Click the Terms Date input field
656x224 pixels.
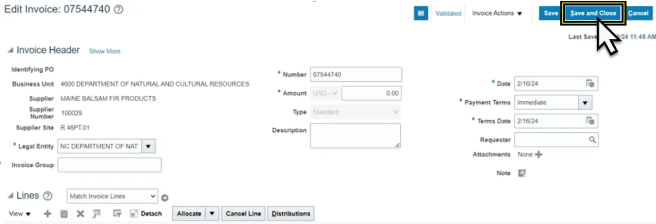[548, 121]
